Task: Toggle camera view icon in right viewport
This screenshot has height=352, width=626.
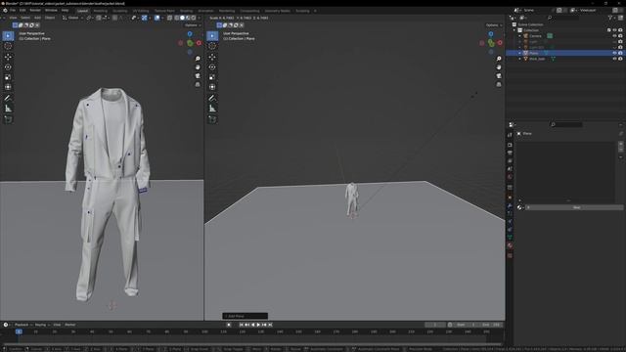Action: click(499, 76)
